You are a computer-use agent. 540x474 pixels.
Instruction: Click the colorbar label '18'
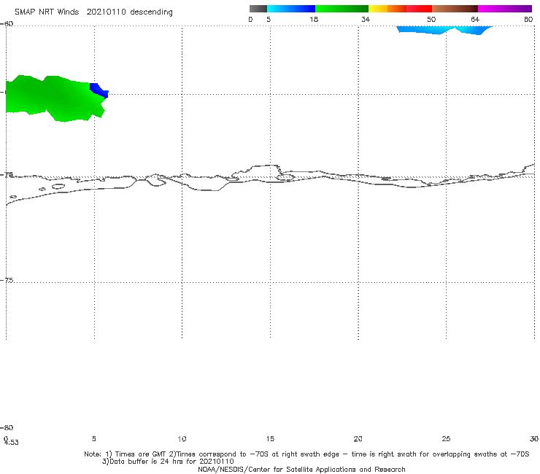(x=314, y=20)
